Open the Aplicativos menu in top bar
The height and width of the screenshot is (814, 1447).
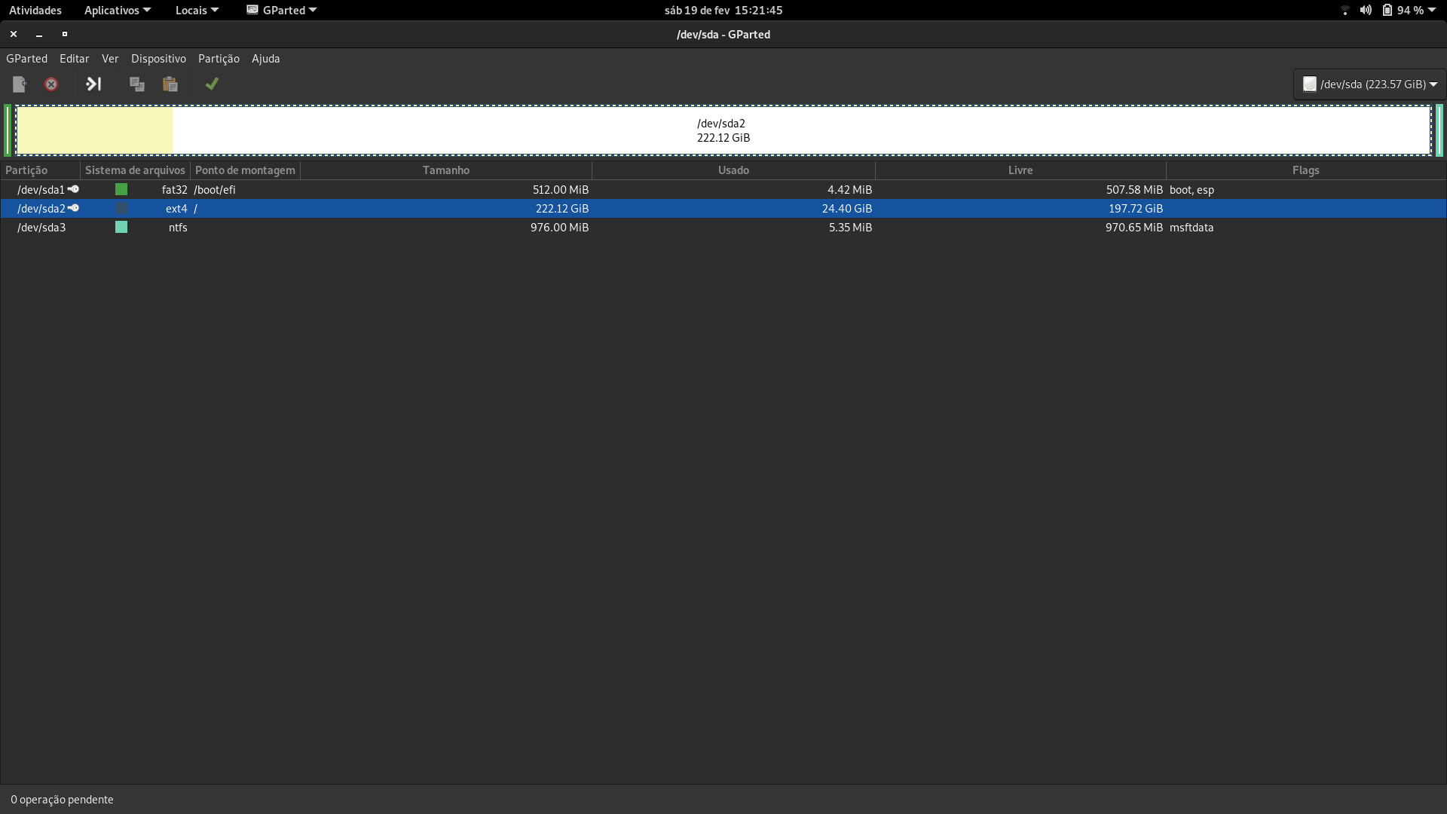pos(118,10)
